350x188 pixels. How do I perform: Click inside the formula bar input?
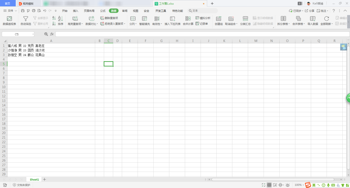tap(201, 34)
